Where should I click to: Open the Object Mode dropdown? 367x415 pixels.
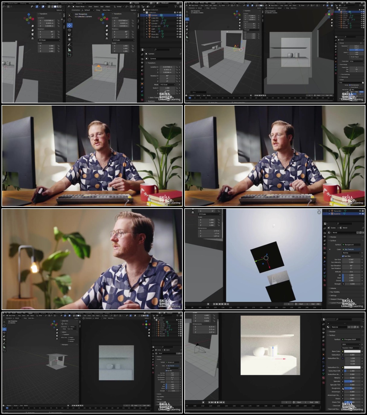pyautogui.click(x=80, y=6)
